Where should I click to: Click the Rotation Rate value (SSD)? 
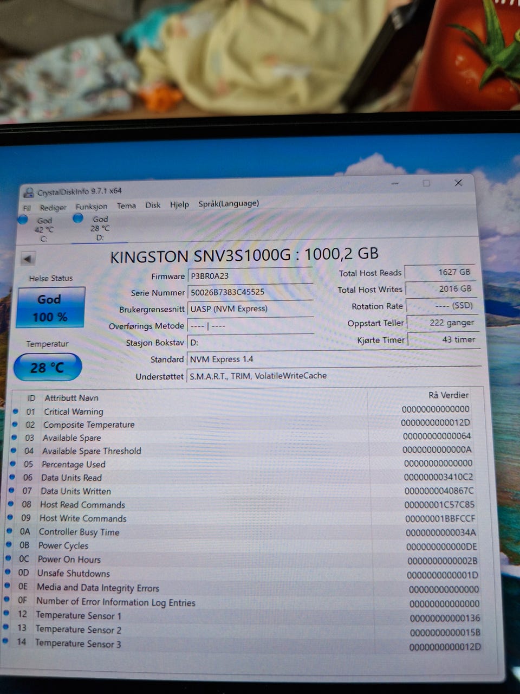coord(441,306)
